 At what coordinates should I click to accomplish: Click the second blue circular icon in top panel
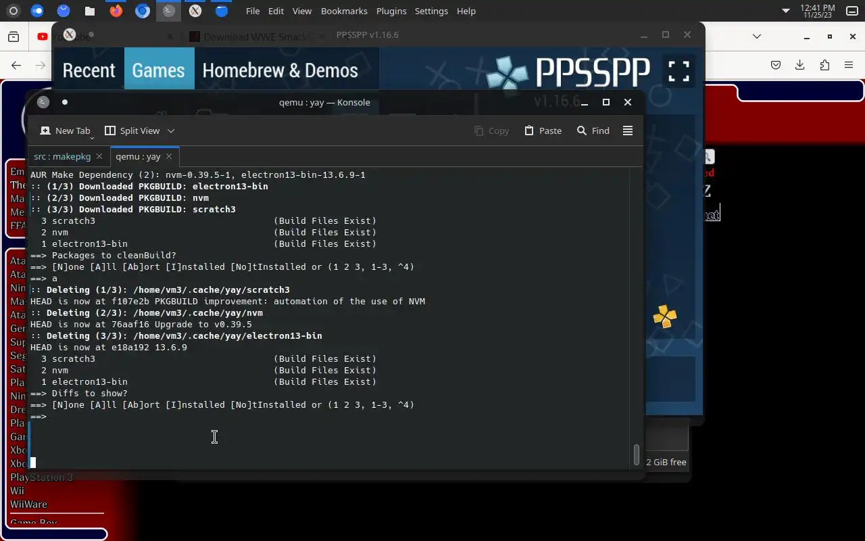tap(64, 11)
